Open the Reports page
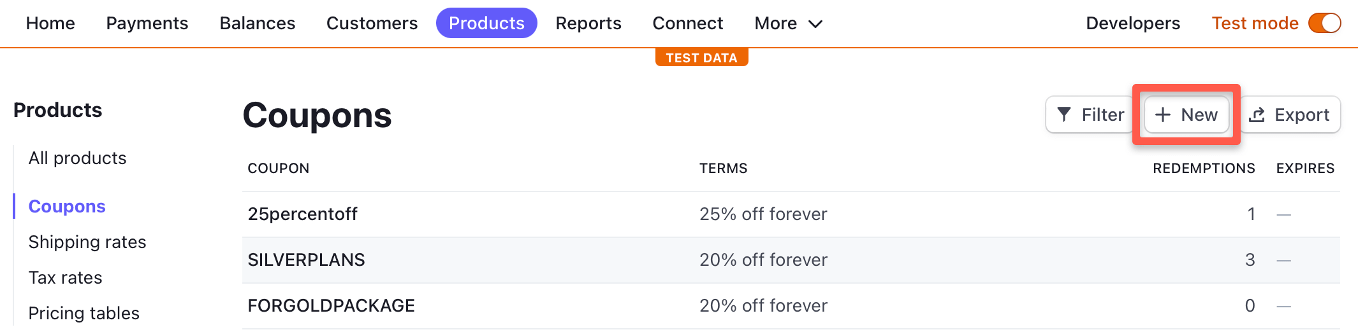1358x332 pixels. (x=588, y=24)
